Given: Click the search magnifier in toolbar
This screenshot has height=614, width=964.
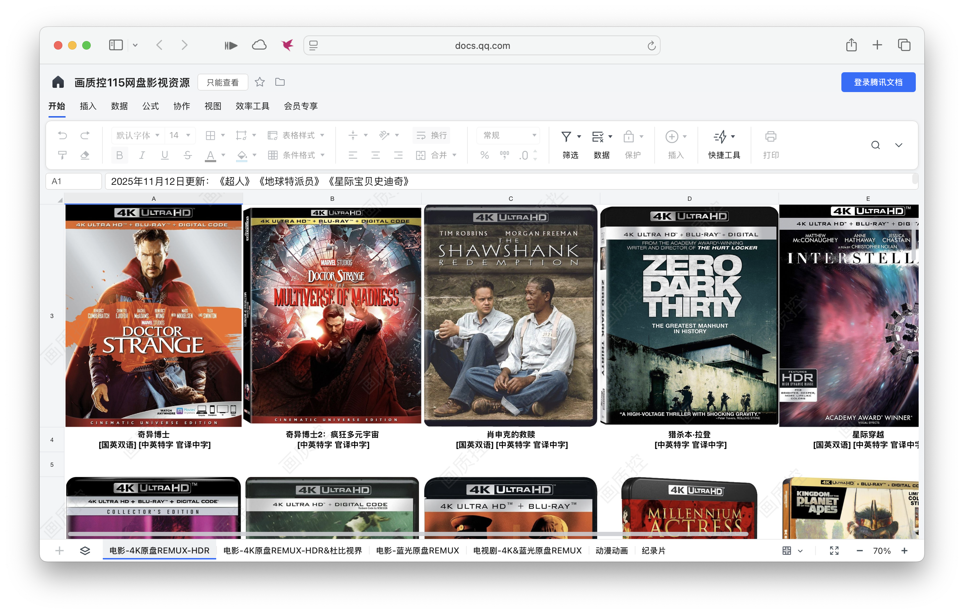Looking at the screenshot, I should (x=875, y=145).
